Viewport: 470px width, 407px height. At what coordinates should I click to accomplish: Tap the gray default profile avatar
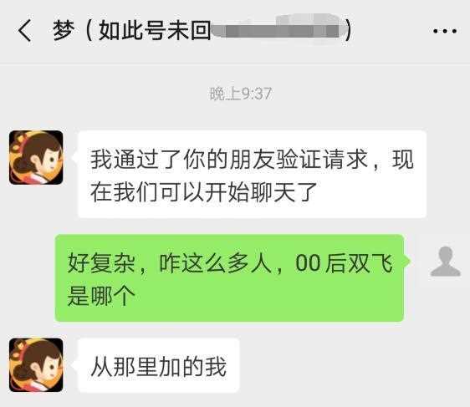[x=446, y=261]
